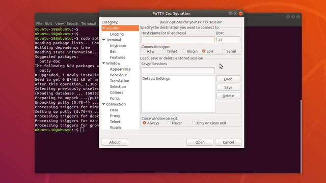Open the Logging category

click(117, 34)
